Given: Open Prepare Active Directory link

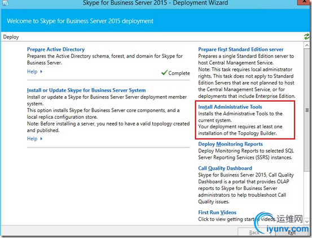Looking at the screenshot, I should point(56,49).
